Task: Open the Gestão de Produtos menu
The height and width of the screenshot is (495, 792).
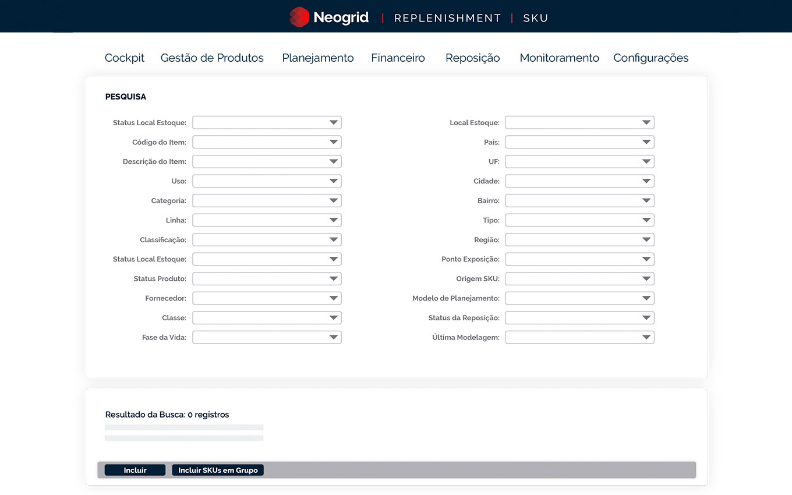Action: click(x=212, y=58)
